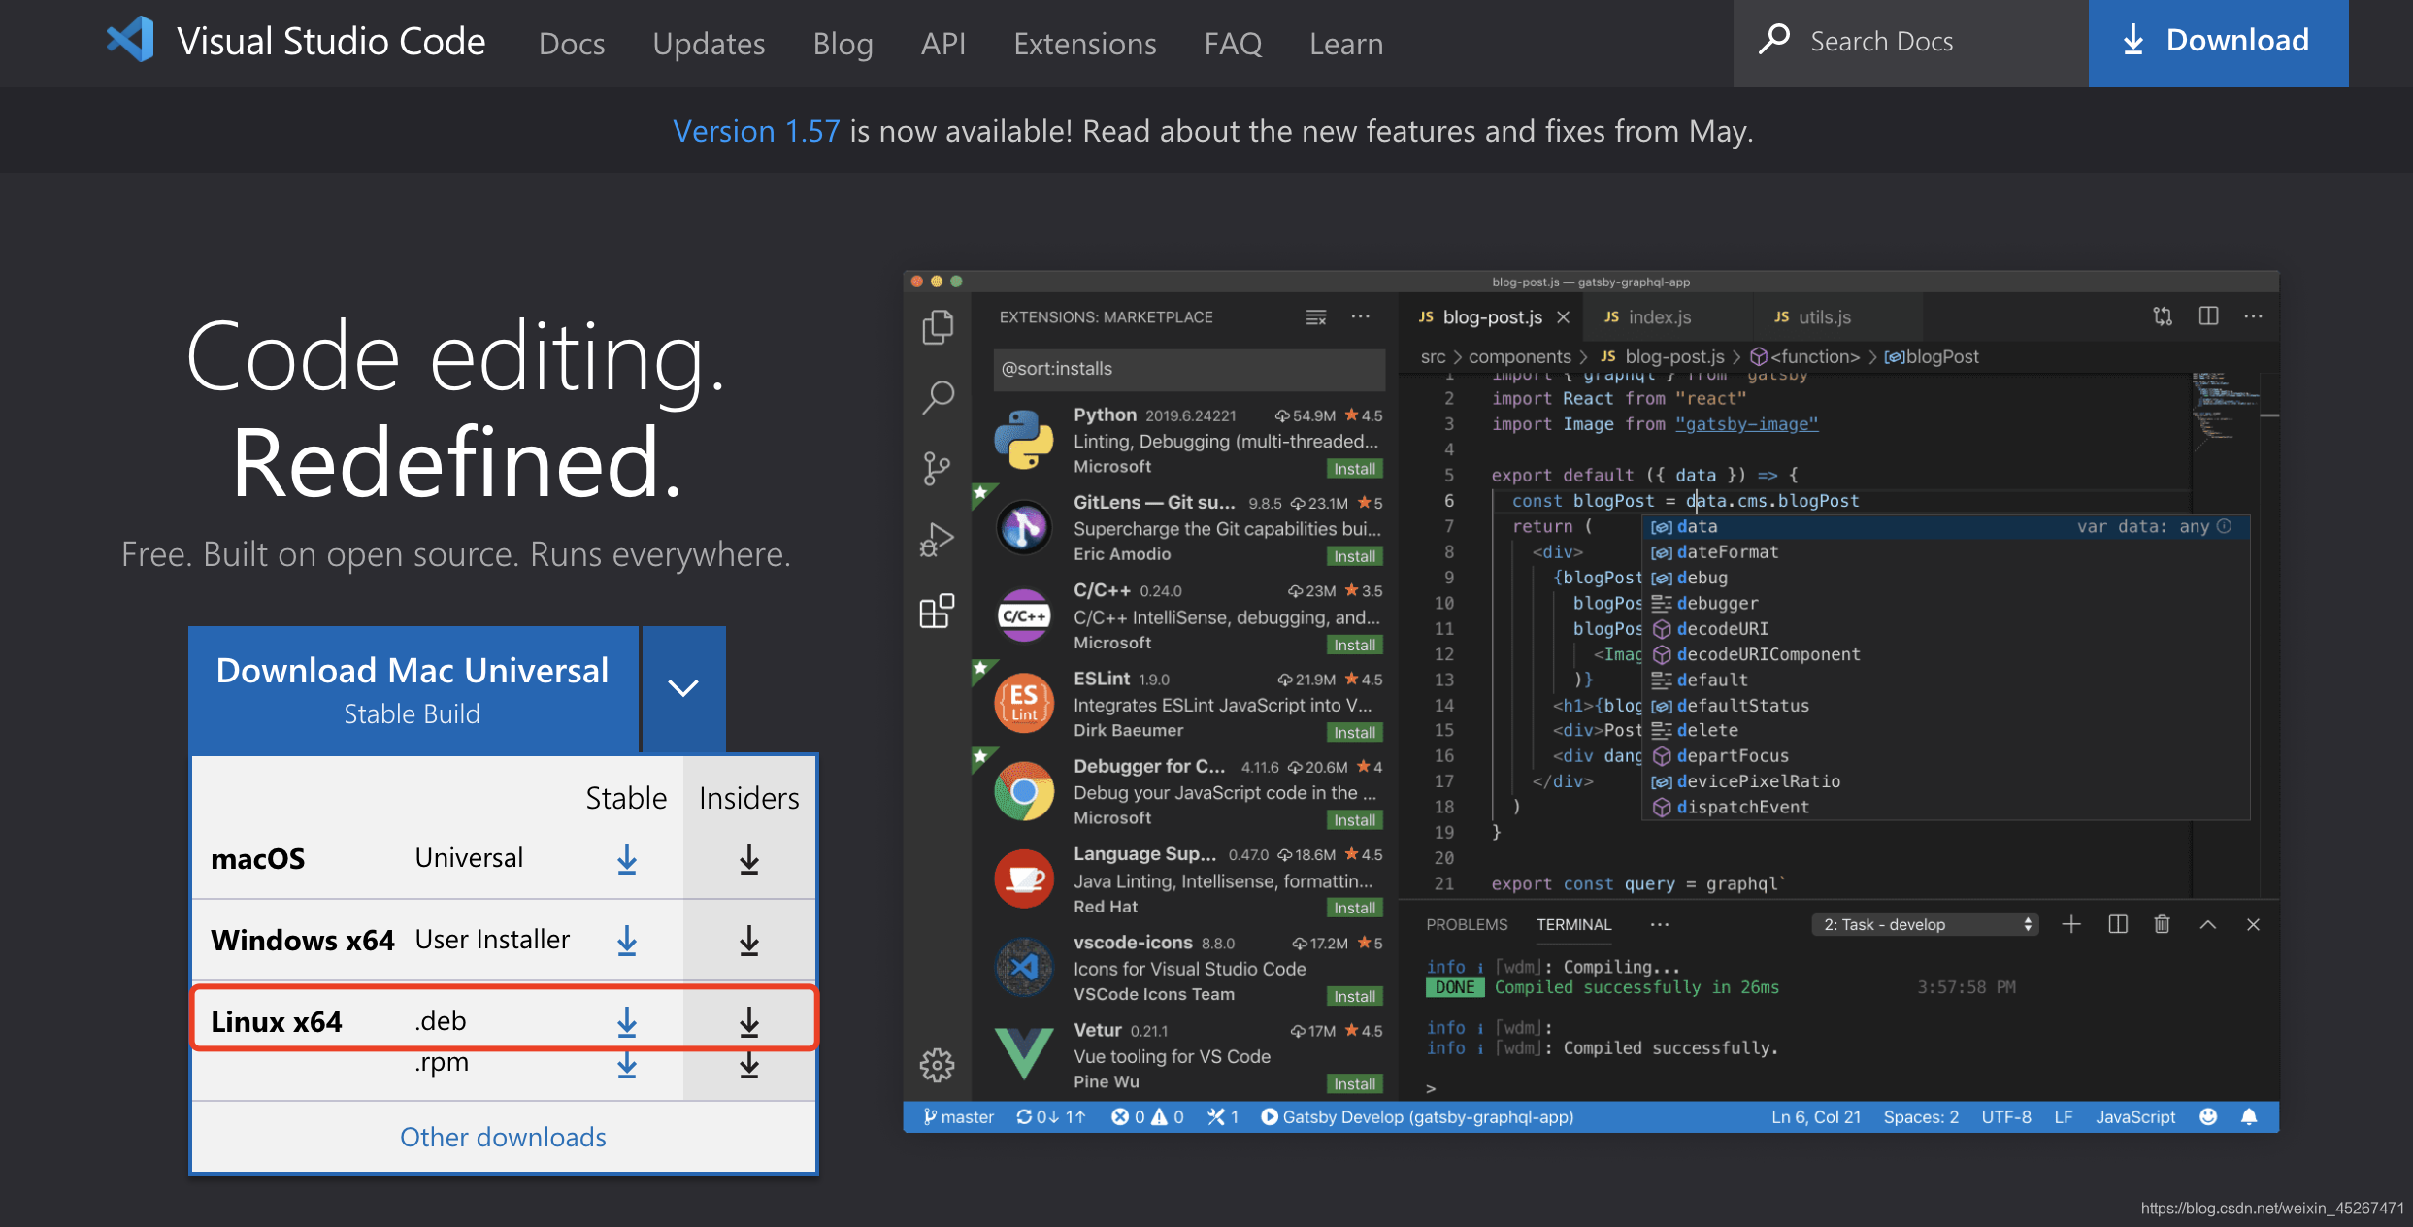Open the Extensions navigation item
Viewport: 2413px width, 1227px height.
click(1084, 44)
